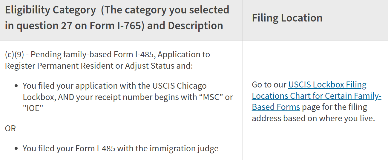
Task: Click the "Go to our" text
Action: coord(269,85)
